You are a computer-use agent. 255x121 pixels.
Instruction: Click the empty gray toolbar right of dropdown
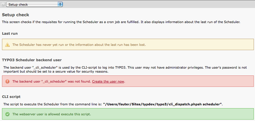[159, 5]
